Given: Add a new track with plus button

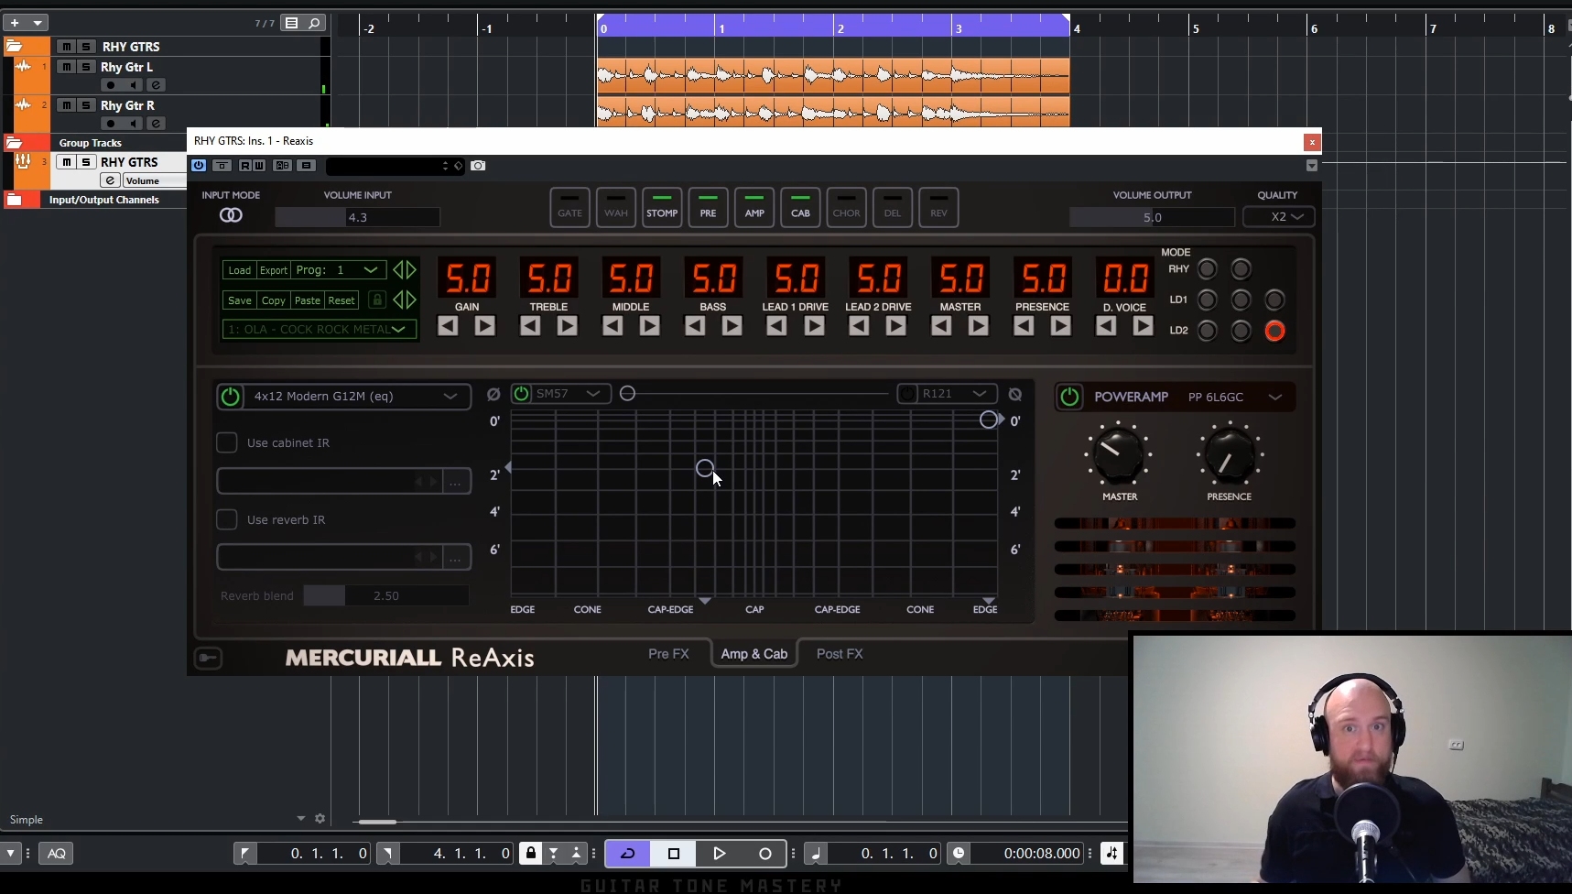Looking at the screenshot, I should pyautogui.click(x=15, y=23).
